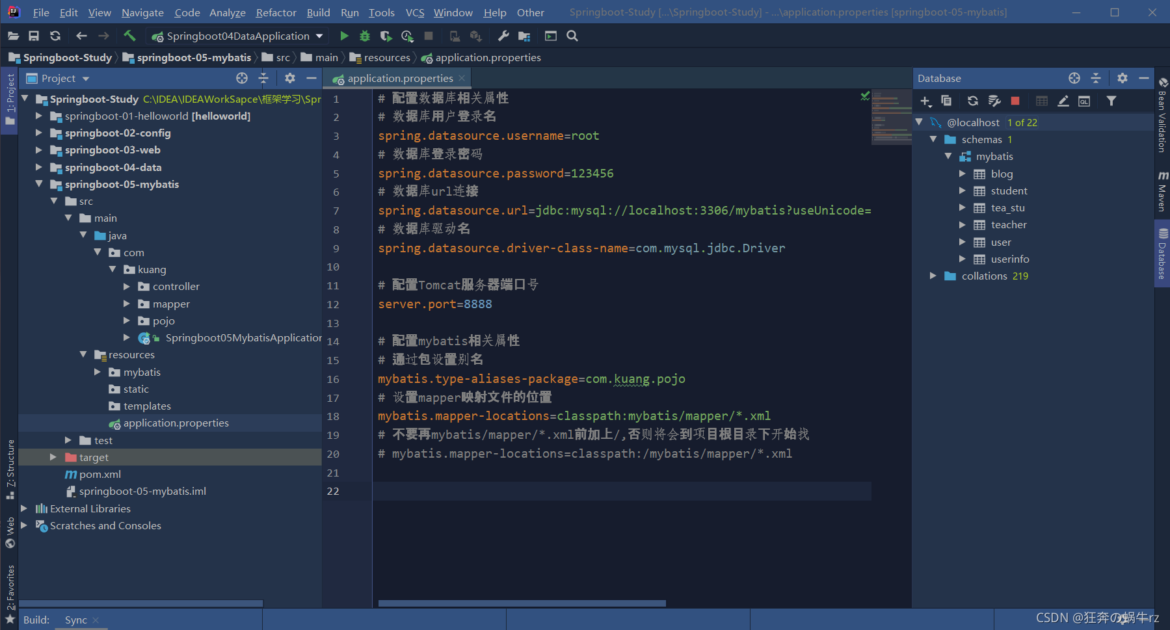Open the VCS menu
The image size is (1170, 630).
(x=415, y=12)
